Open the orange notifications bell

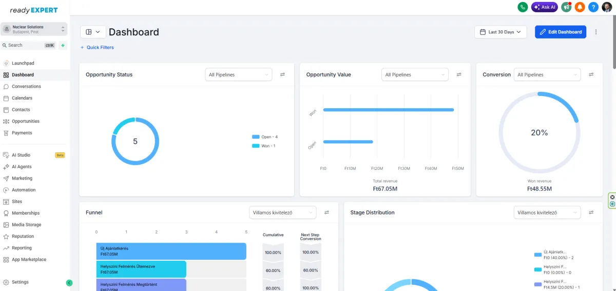click(x=580, y=7)
